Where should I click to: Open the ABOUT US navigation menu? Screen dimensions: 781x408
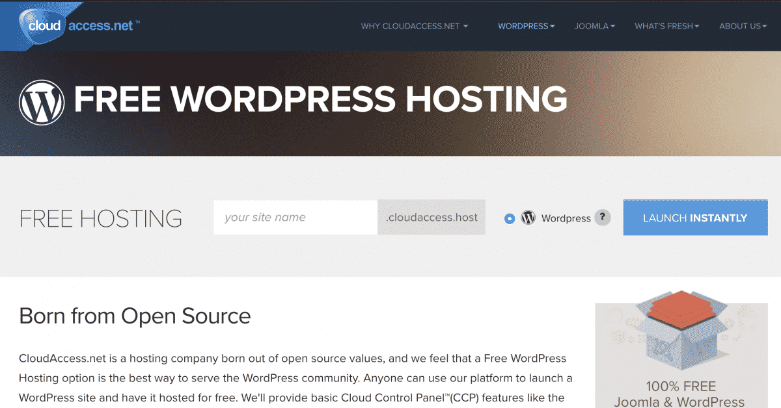[743, 26]
